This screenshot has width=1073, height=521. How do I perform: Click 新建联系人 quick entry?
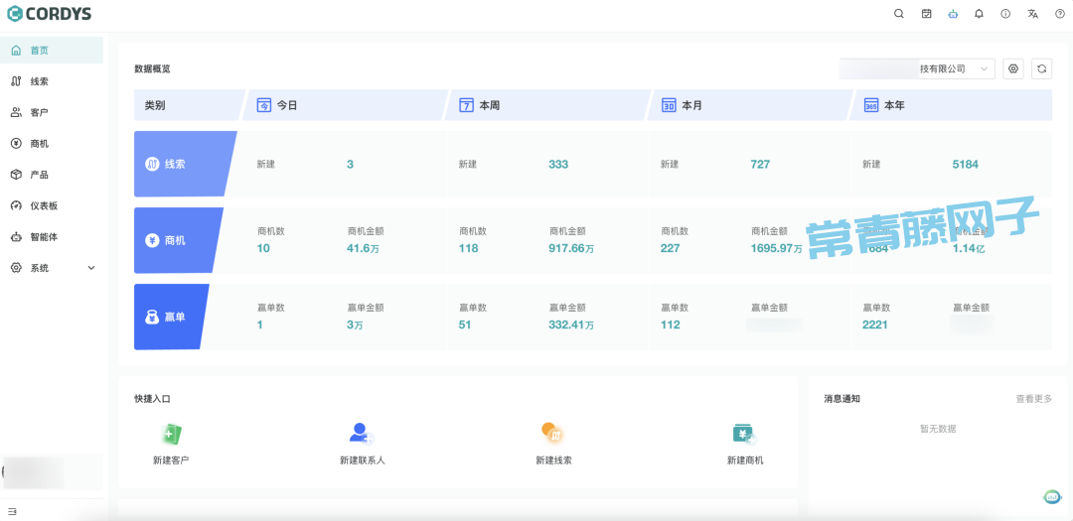click(362, 444)
